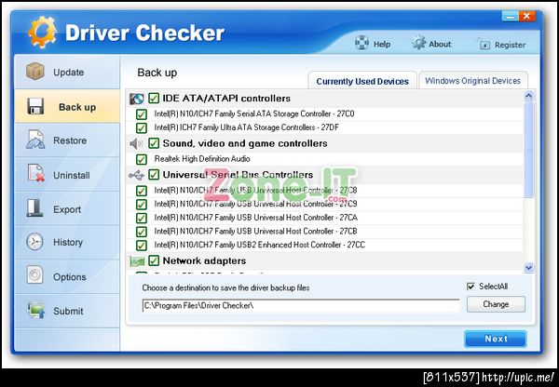The height and width of the screenshot is (387, 559).
Task: Close the Driver Checker window
Action: (527, 17)
